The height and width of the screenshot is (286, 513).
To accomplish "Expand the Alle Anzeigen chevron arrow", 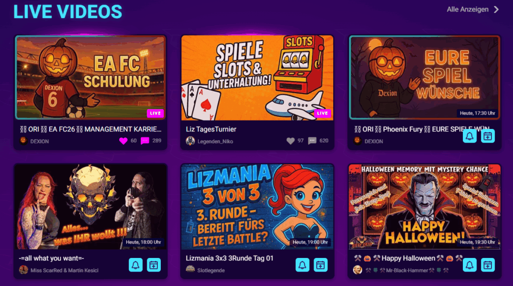I will point(496,9).
